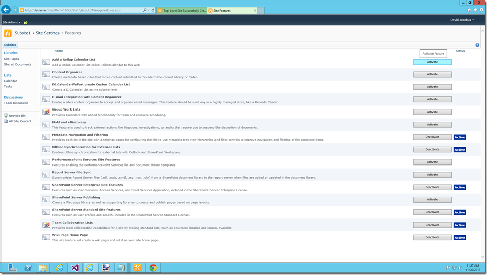Open IE favorites star icon
Viewport: 487px width, 275px height.
pos(475,10)
